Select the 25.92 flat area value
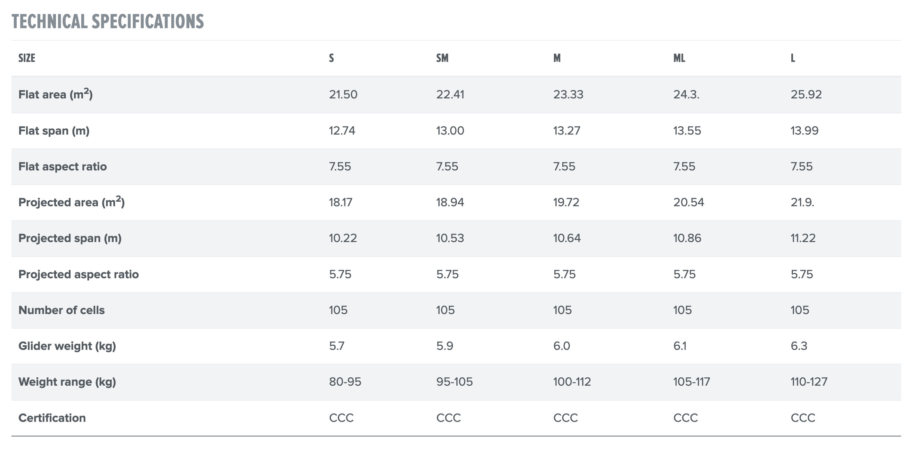Screen dimensions: 923x466 coord(806,95)
